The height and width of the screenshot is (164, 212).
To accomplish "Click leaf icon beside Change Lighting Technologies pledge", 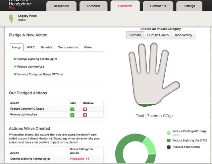I will coord(15,59).
